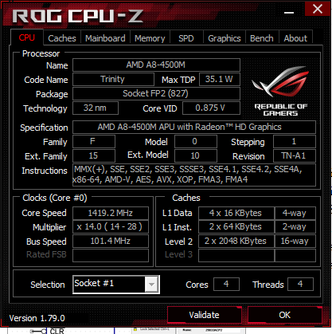Viewport: 332px width, 334px height.
Task: Open the Bench tab
Action: [x=262, y=38]
